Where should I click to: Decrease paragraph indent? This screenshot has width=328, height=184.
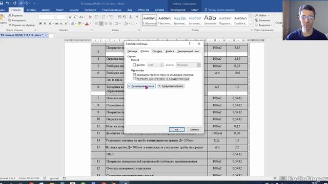point(119,17)
